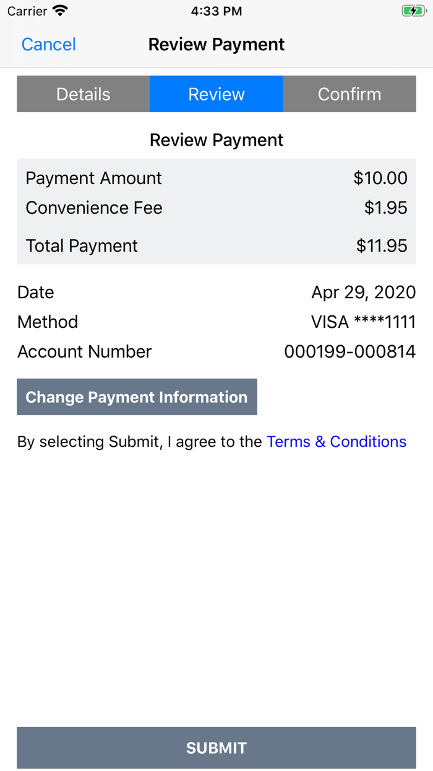Select the Account Number 000199-000814
433x771 pixels.
(x=350, y=351)
